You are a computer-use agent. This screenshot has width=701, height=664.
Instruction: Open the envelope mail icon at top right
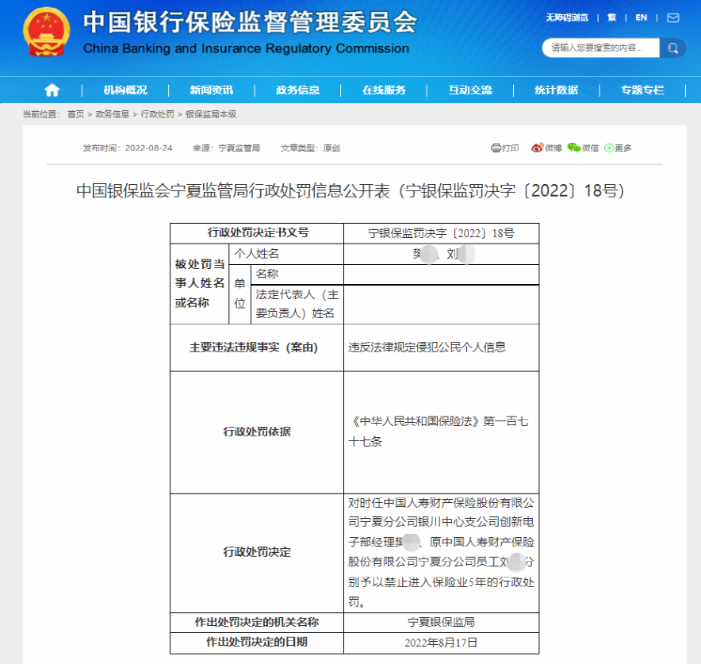point(672,17)
